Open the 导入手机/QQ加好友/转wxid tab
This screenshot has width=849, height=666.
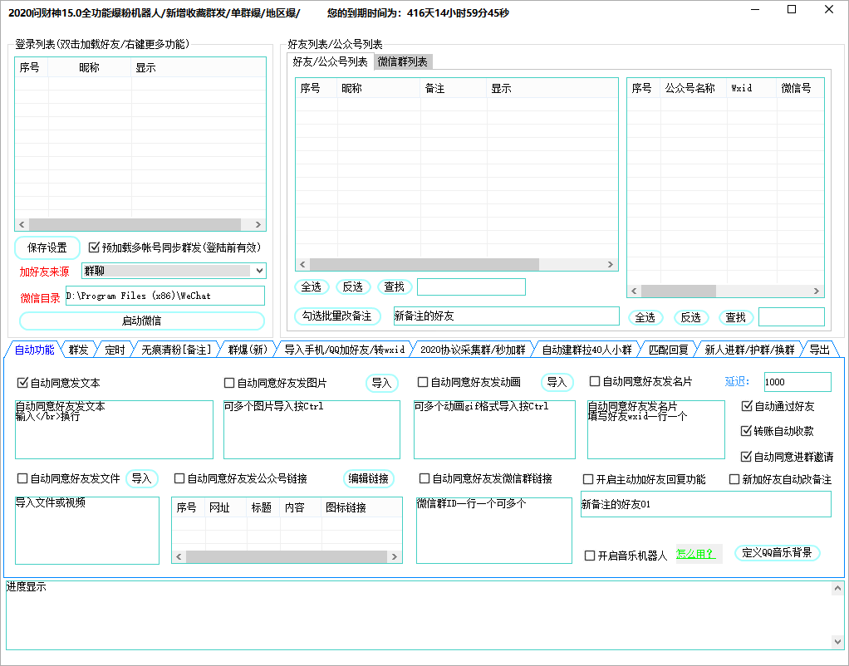345,350
